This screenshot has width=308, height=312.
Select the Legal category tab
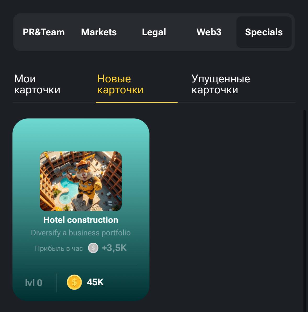point(154,32)
